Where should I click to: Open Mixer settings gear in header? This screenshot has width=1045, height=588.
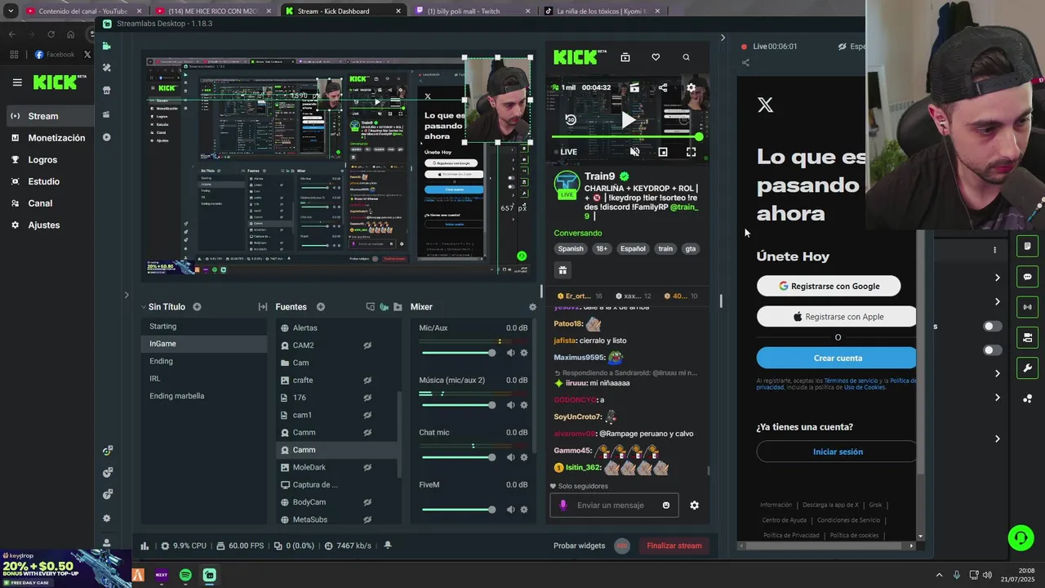532,307
